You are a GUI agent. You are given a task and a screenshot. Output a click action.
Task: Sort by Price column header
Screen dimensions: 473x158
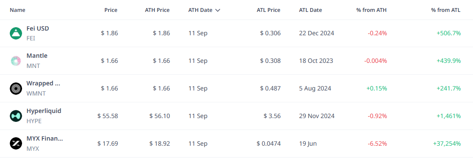coord(111,10)
